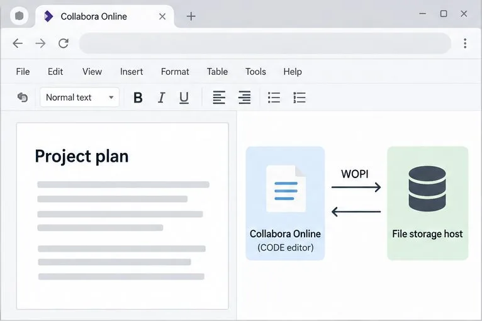482x321 pixels.
Task: Insert a numbered list
Action: tap(299, 98)
